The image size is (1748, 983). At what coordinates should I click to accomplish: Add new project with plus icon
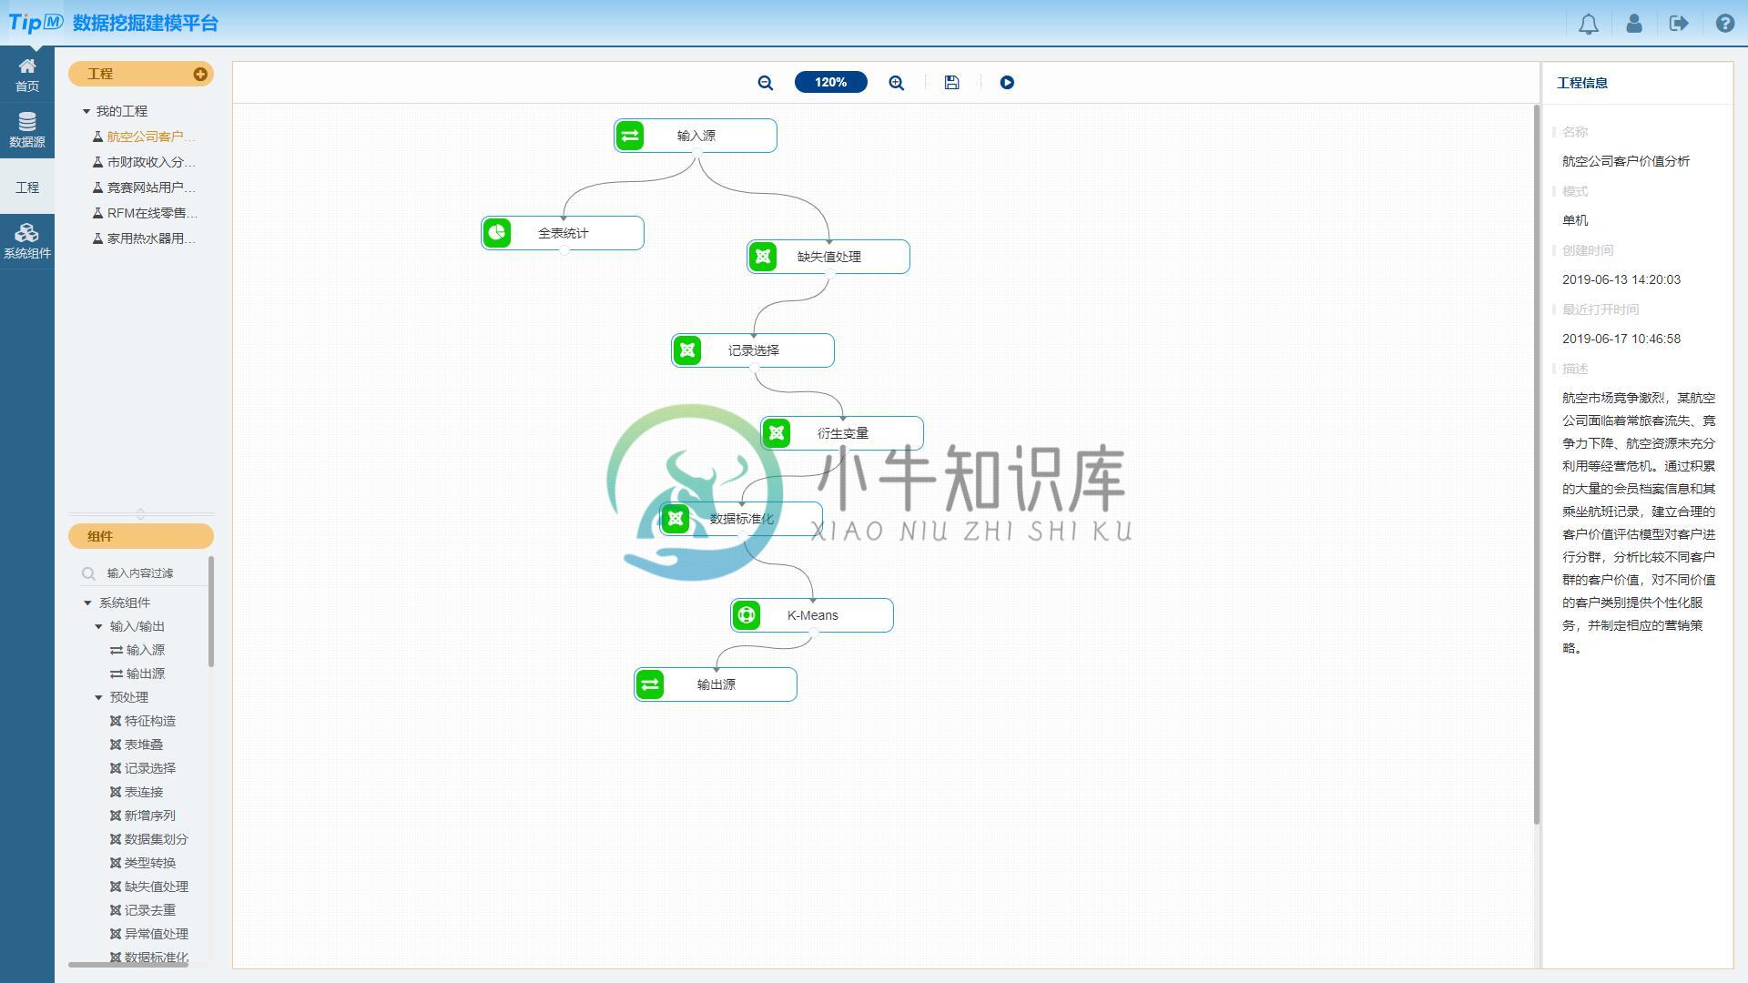click(x=200, y=74)
